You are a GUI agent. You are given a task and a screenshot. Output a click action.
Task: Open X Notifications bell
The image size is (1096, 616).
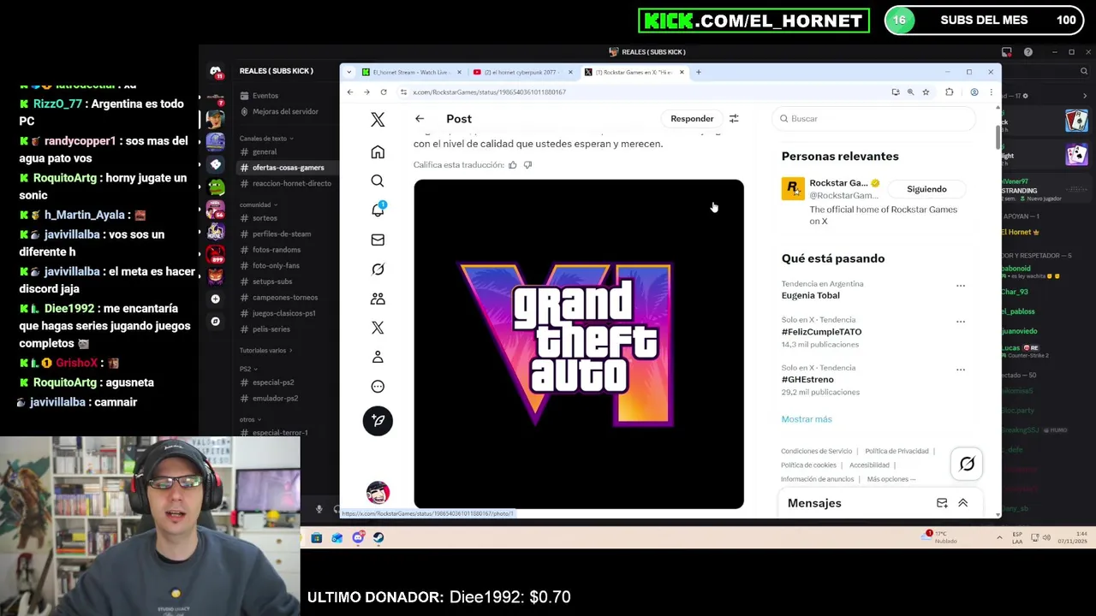click(378, 210)
